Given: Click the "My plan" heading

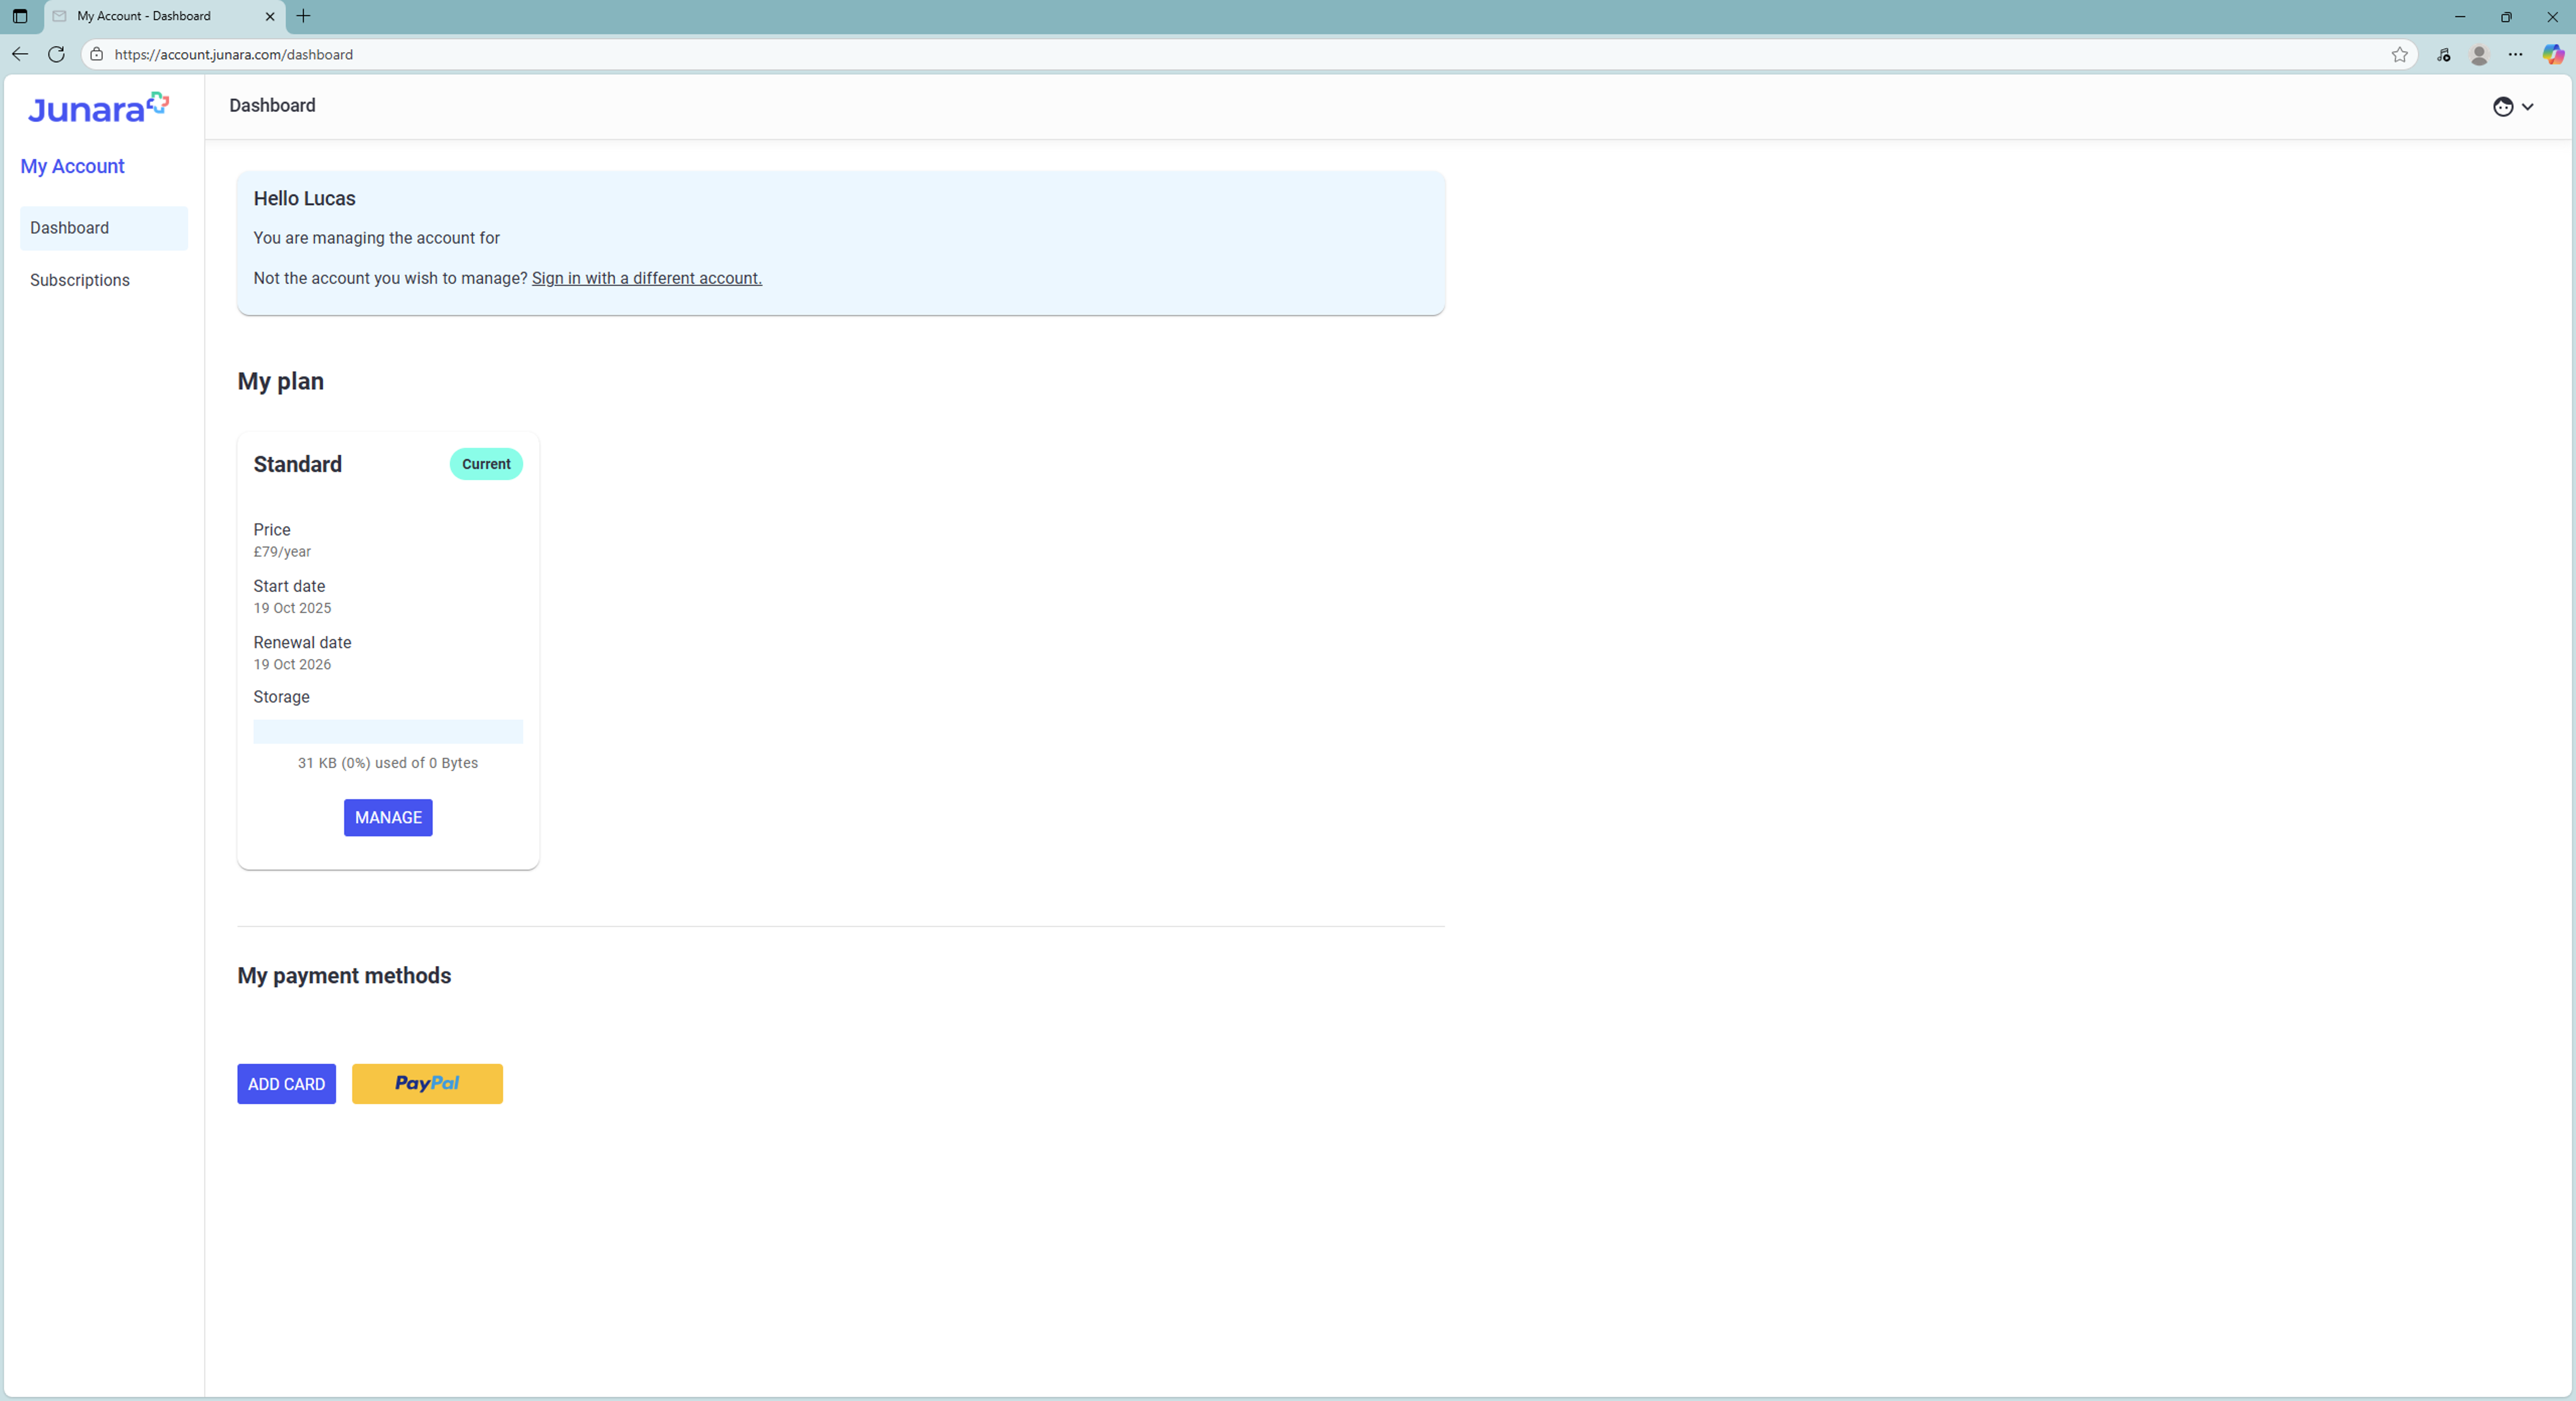Looking at the screenshot, I should point(281,381).
